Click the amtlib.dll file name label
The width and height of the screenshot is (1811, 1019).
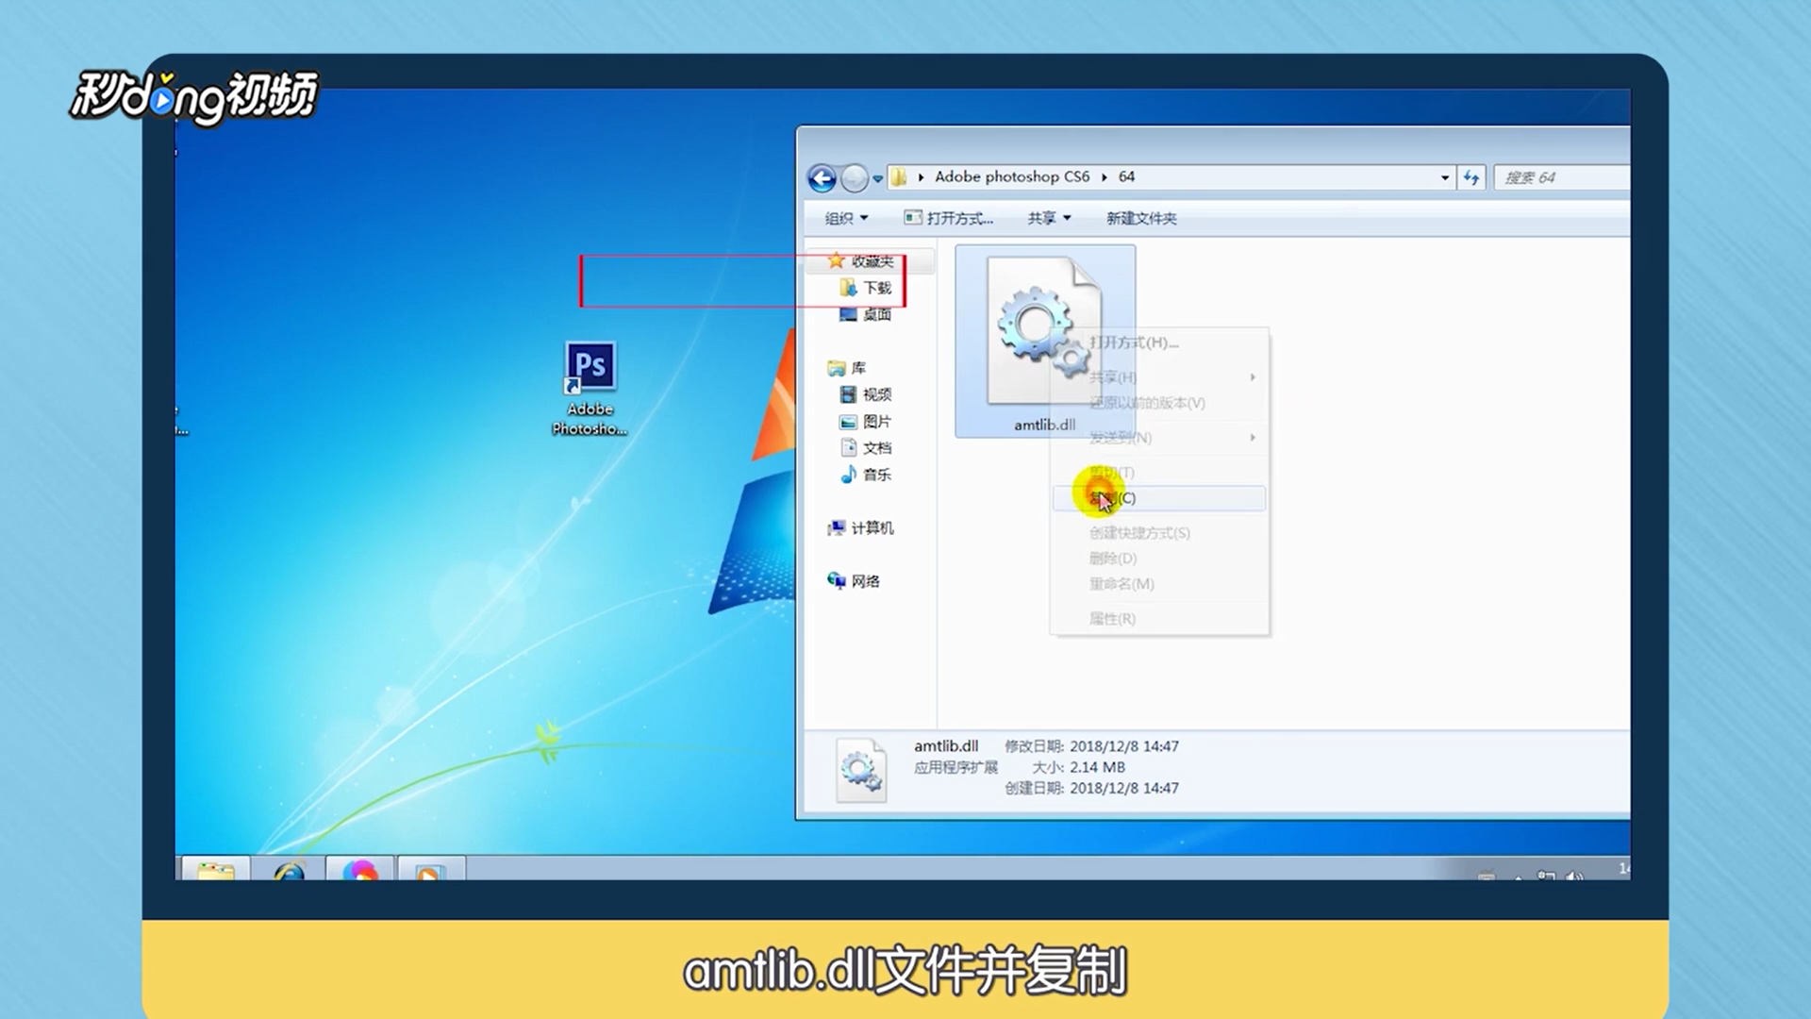[x=1044, y=425]
